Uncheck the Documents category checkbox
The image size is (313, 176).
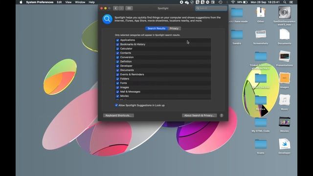tap(117, 70)
